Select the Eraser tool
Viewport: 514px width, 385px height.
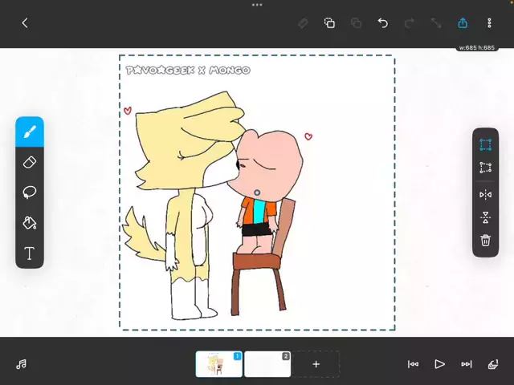[30, 162]
